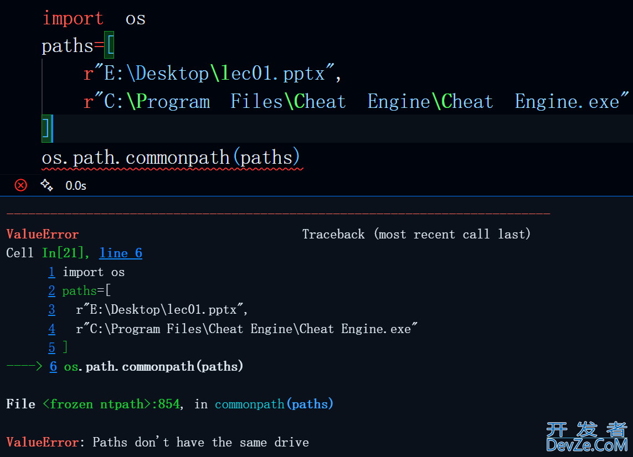Click the 'paths' variable in editor
The height and width of the screenshot is (457, 633).
coord(68,45)
